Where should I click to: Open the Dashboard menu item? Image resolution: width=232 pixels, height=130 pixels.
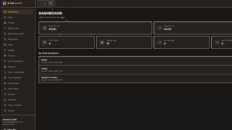18,12
